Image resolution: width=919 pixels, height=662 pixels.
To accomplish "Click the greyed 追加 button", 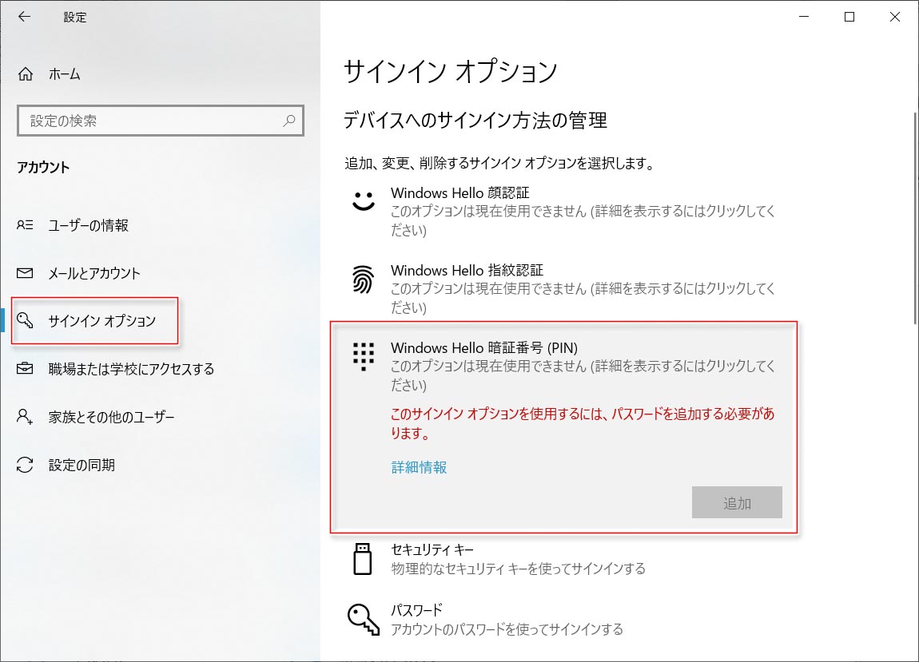I will (x=737, y=502).
